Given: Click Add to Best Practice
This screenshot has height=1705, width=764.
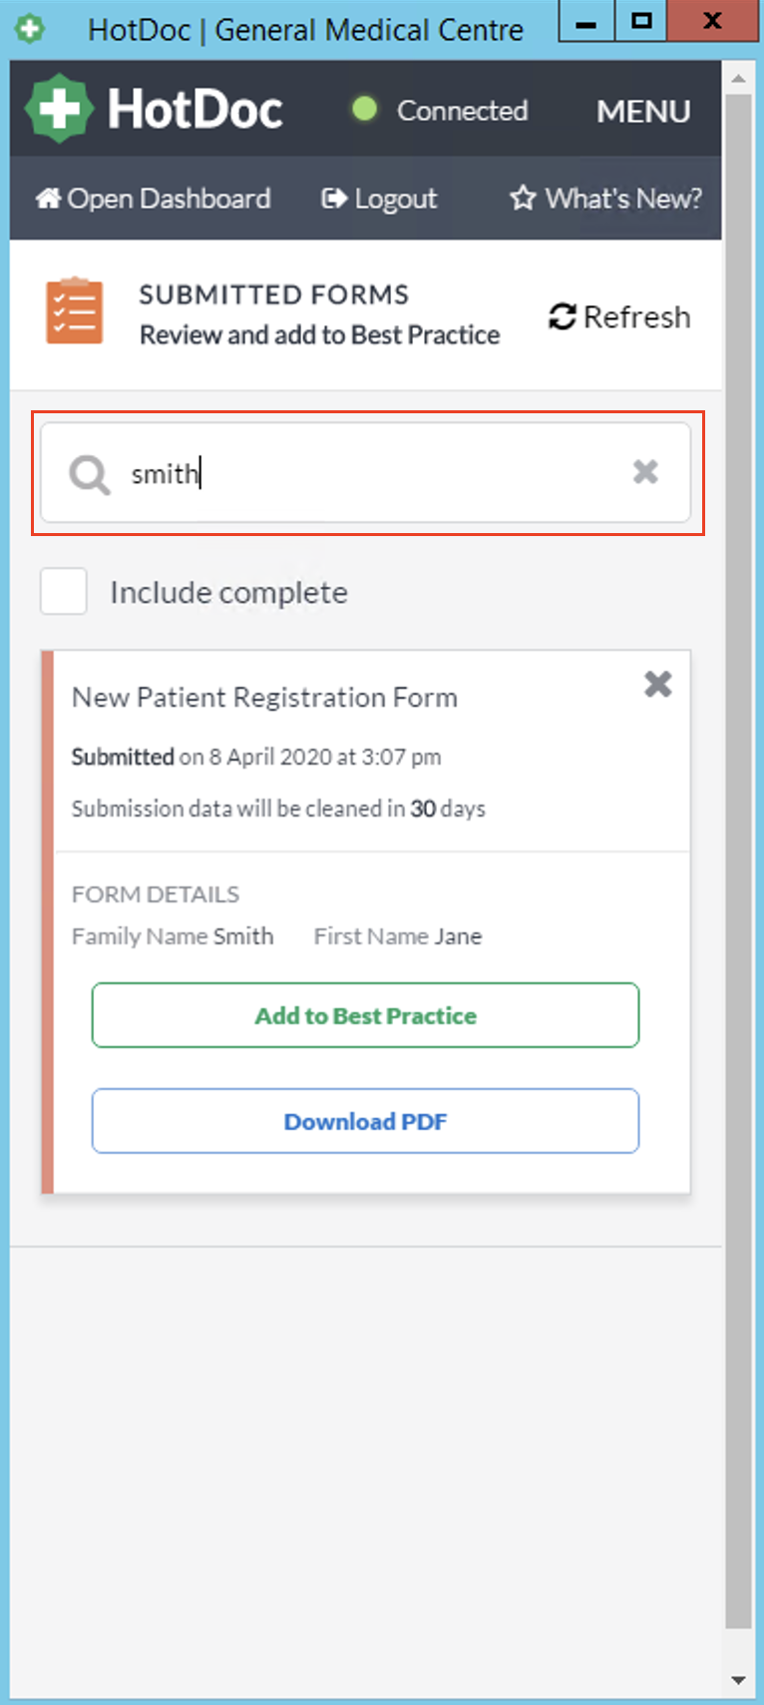Looking at the screenshot, I should (365, 1014).
